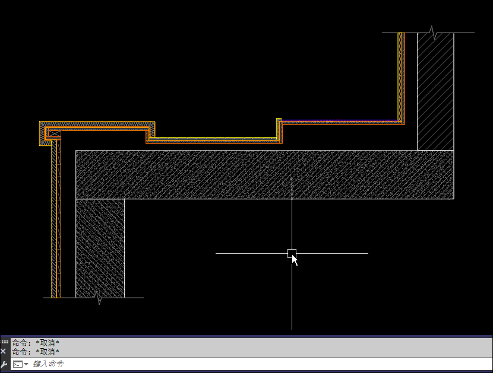Click the wrench customize icon on command line
The image size is (493, 373).
4,364
